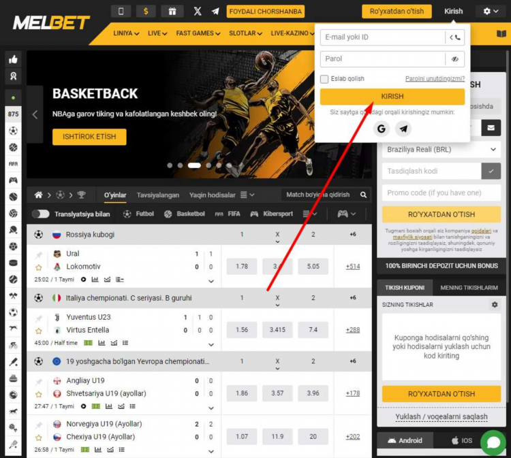The image size is (511, 458).
Task: Open the LIVE dropdown menu
Action: 157,33
